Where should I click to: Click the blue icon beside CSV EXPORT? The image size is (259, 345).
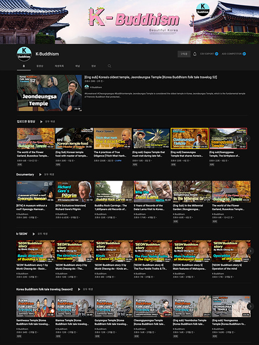216,54
